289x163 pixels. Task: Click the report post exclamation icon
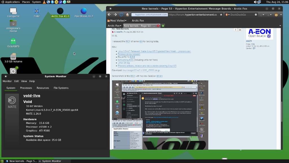point(236,30)
